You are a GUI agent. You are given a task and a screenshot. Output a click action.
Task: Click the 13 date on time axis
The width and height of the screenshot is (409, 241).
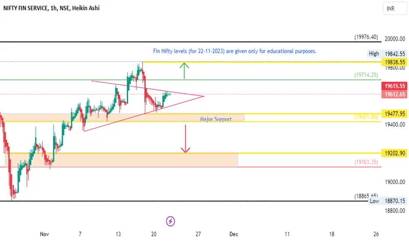(x=118, y=234)
